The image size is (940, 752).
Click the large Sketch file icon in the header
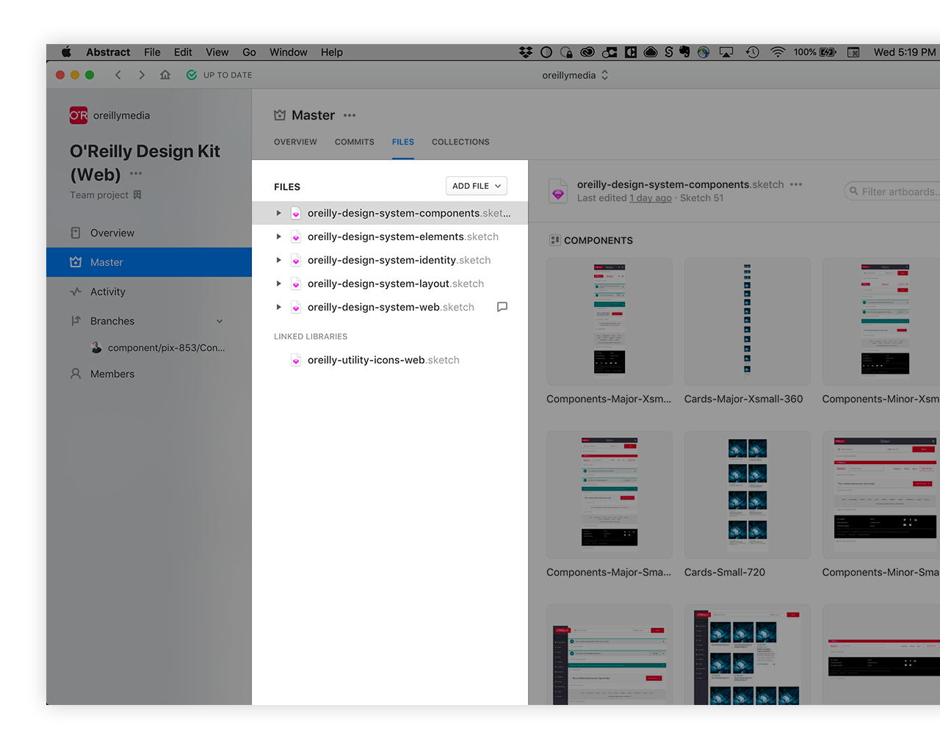(558, 191)
